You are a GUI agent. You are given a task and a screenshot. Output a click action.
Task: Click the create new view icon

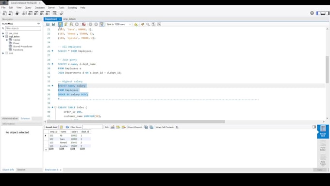tap(36, 13)
